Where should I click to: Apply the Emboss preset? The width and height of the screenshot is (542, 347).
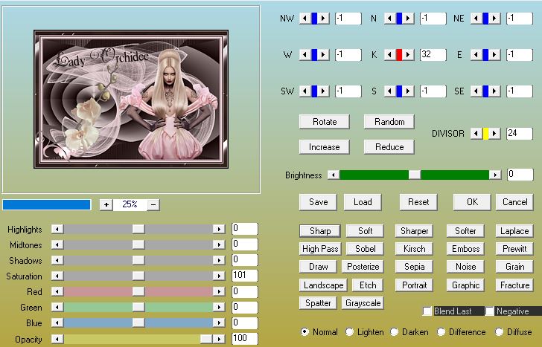click(x=465, y=249)
